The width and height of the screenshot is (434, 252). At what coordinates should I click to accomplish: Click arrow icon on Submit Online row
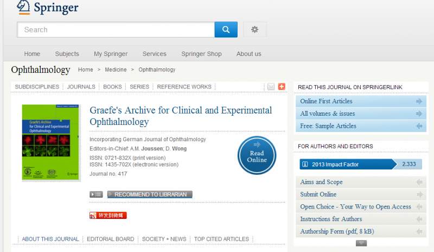point(419,194)
